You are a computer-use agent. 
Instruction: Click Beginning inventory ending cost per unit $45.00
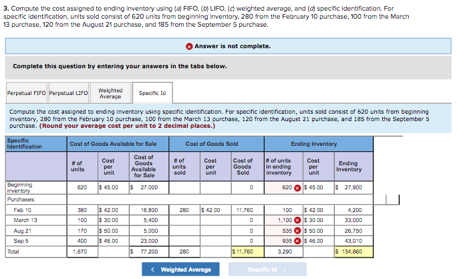click(319, 187)
